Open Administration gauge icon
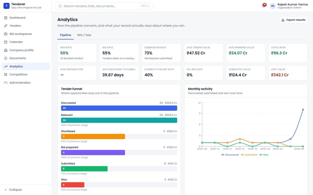The image size is (313, 195). [x=6, y=83]
